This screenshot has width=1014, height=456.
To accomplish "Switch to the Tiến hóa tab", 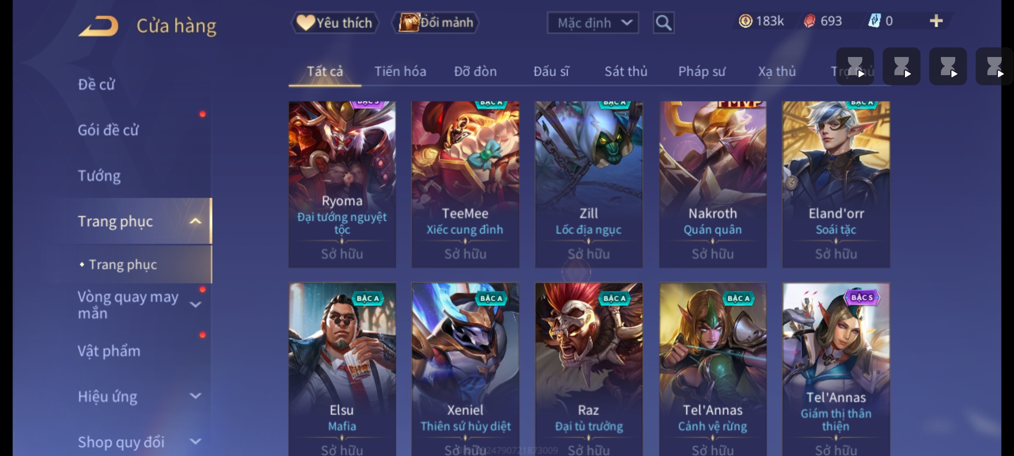I will click(x=400, y=71).
